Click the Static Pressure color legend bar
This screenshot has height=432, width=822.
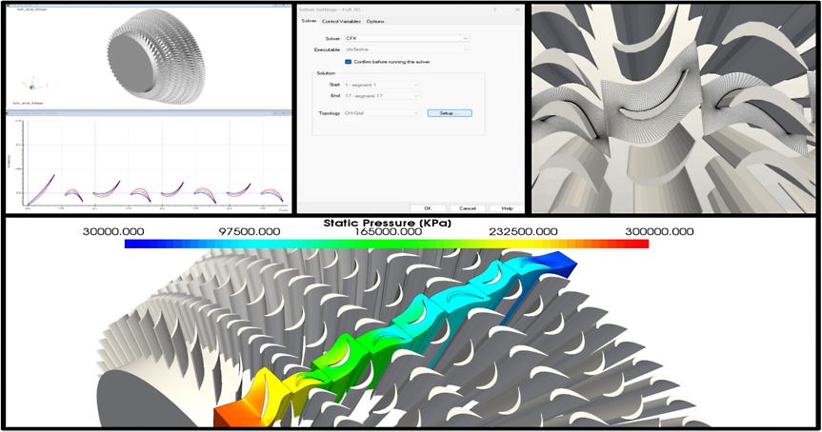387,244
